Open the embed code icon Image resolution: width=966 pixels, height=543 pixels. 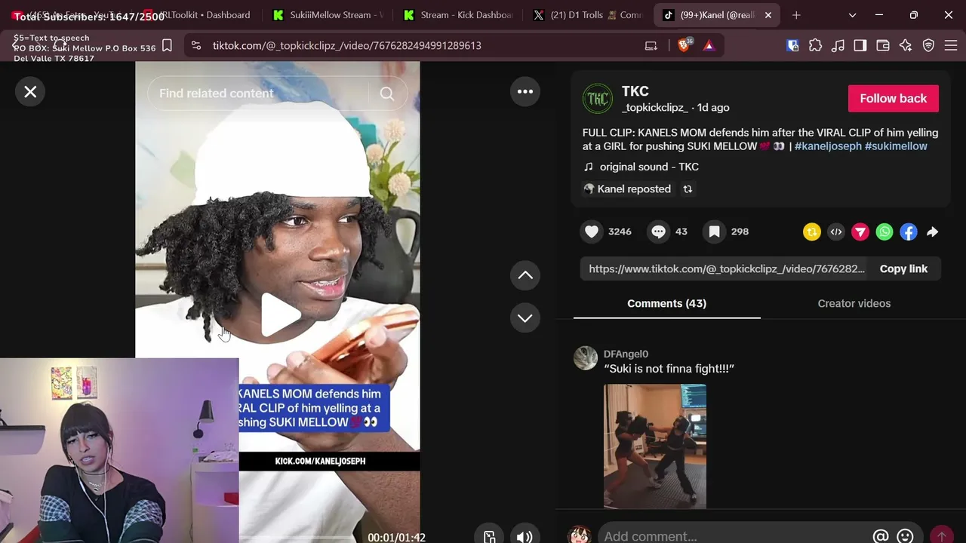(x=836, y=232)
